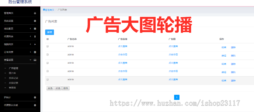
Task: Click 删除 in the fourth row
Action: coord(233,72)
